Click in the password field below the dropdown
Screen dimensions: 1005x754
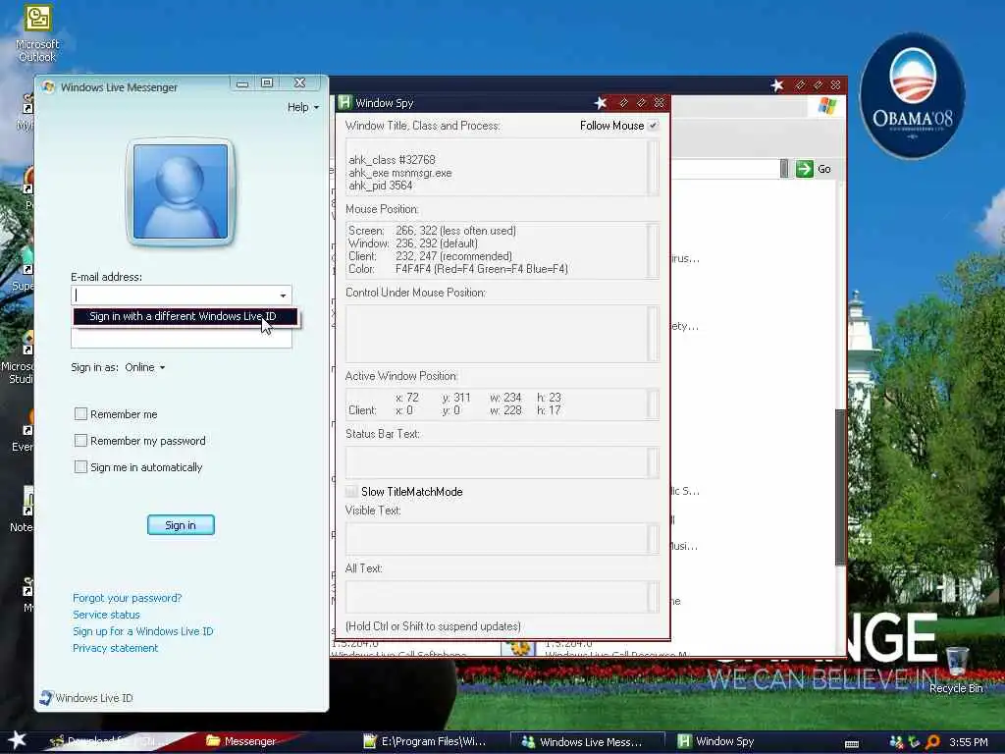(182, 338)
